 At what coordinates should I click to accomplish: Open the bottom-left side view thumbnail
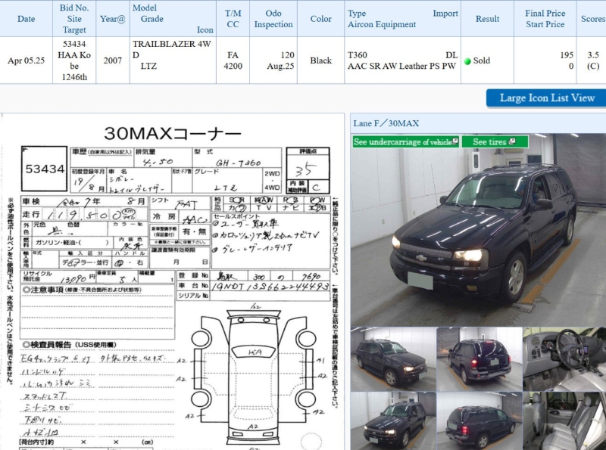393,421
